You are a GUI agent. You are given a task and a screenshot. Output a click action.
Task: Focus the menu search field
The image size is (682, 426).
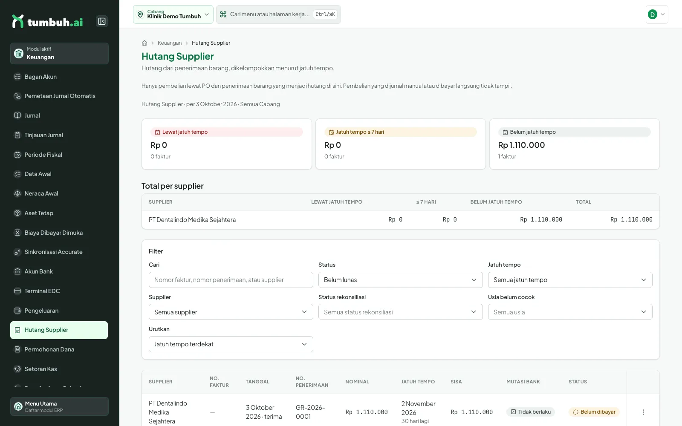pos(278,14)
